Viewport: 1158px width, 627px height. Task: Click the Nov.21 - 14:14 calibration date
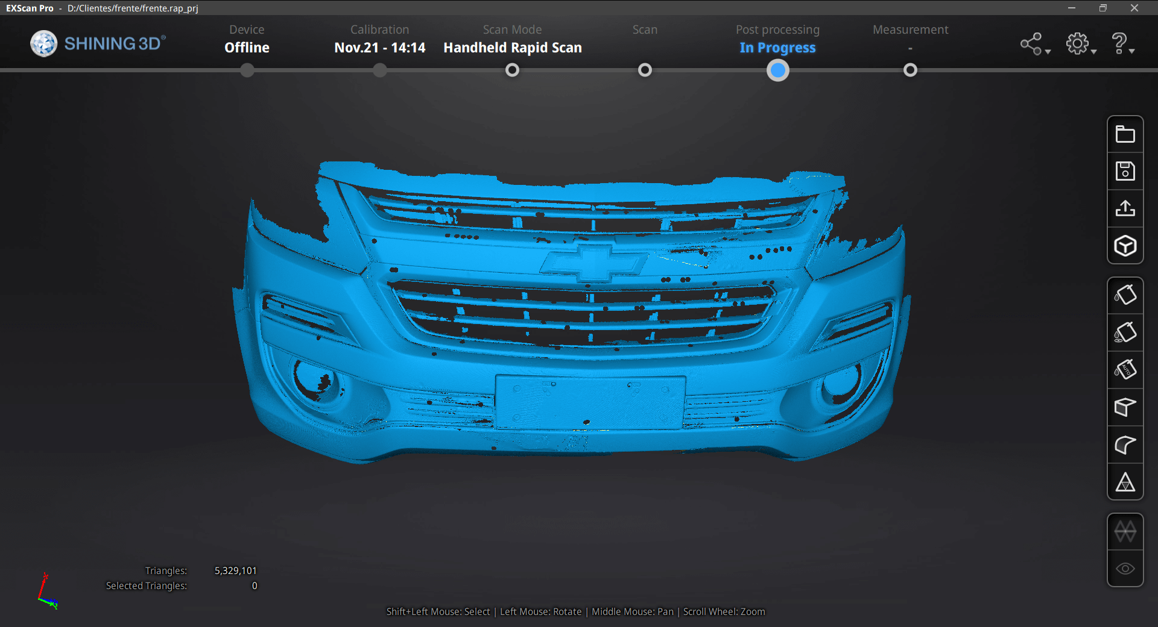(379, 48)
